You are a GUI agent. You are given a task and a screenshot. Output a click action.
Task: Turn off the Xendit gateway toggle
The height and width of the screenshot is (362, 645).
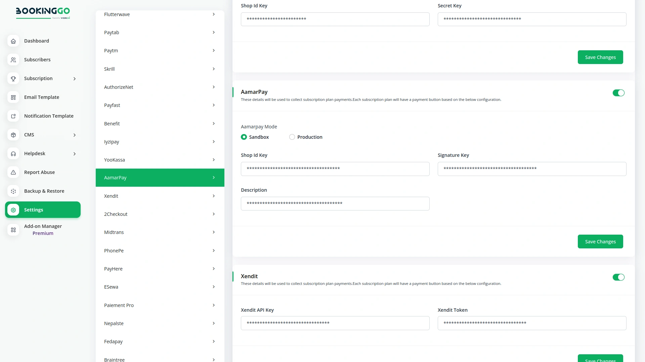tap(618, 277)
